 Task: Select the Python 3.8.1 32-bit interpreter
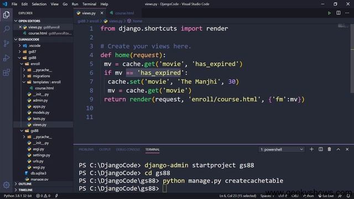(x=18, y=196)
